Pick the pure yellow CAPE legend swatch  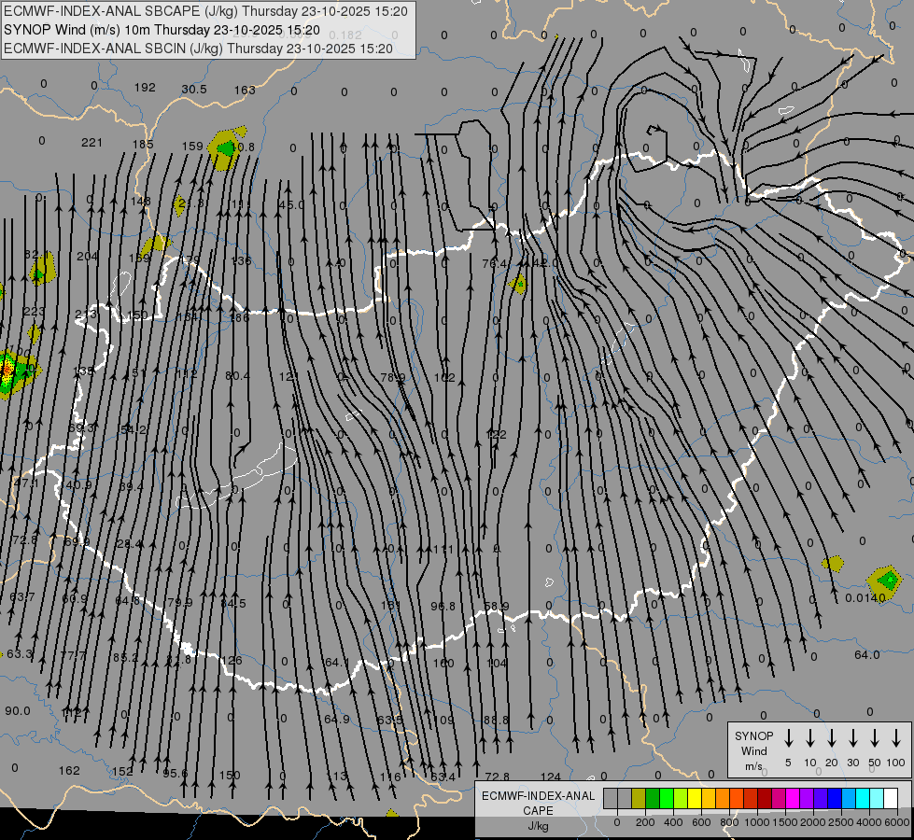click(695, 799)
